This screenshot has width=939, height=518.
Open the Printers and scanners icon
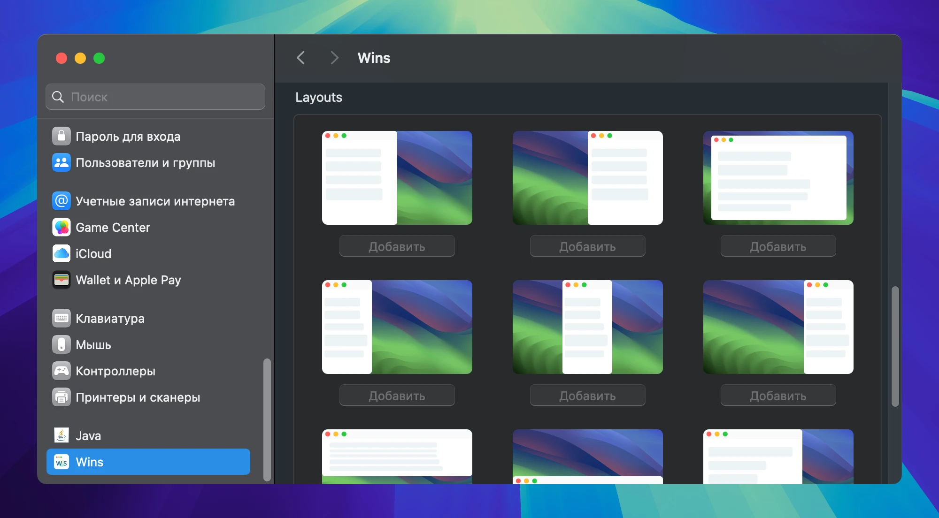point(62,397)
